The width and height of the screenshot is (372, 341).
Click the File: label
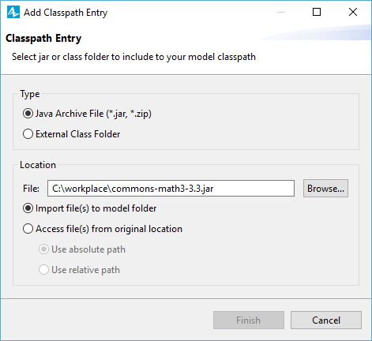tap(31, 189)
